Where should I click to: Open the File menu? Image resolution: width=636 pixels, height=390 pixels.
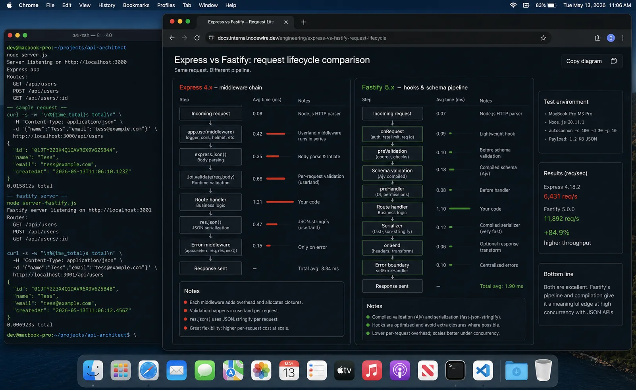click(x=50, y=5)
